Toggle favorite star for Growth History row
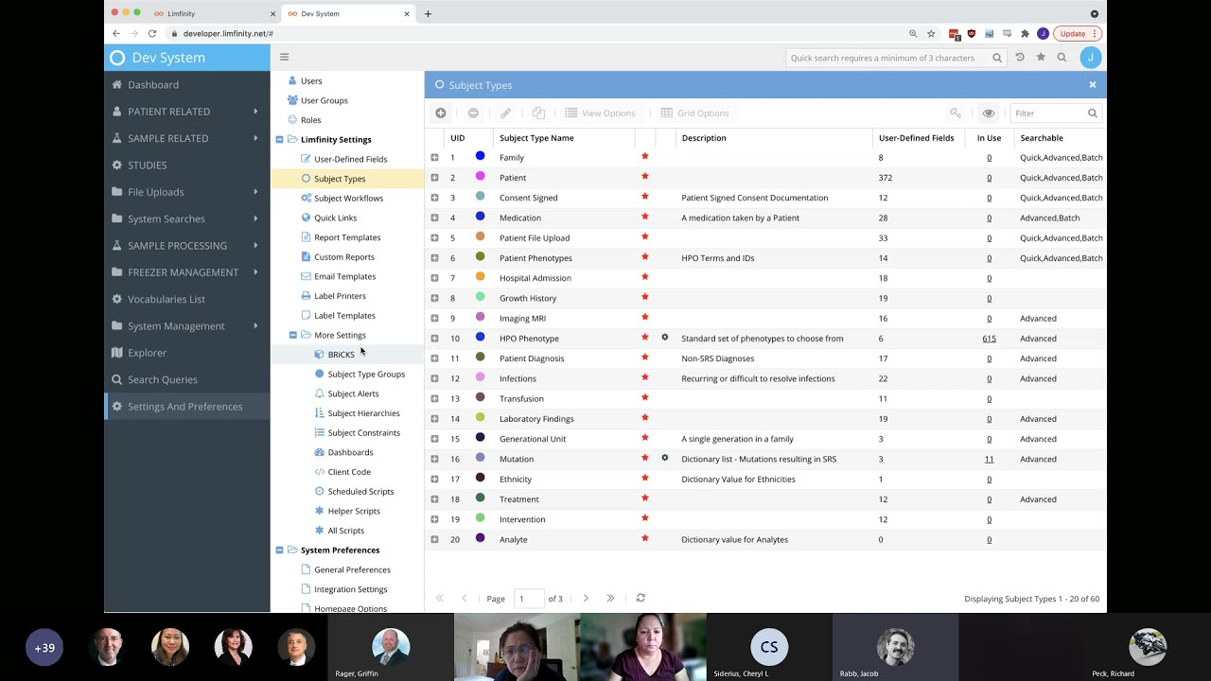The width and height of the screenshot is (1211, 681). click(645, 297)
